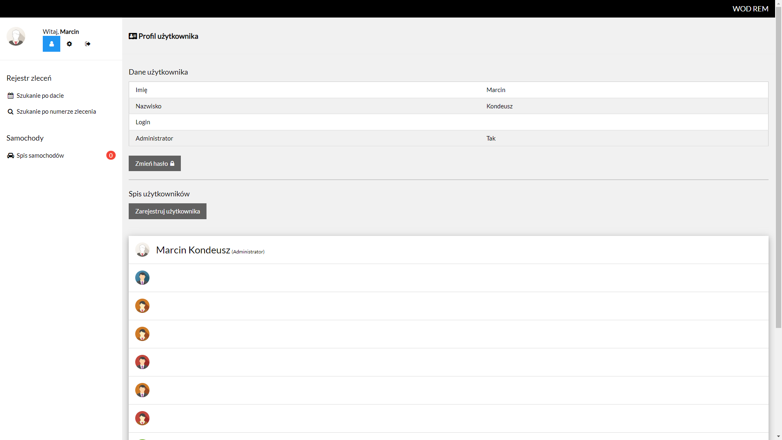Open Szukanie po dacie link
The image size is (782, 440).
pyautogui.click(x=40, y=96)
